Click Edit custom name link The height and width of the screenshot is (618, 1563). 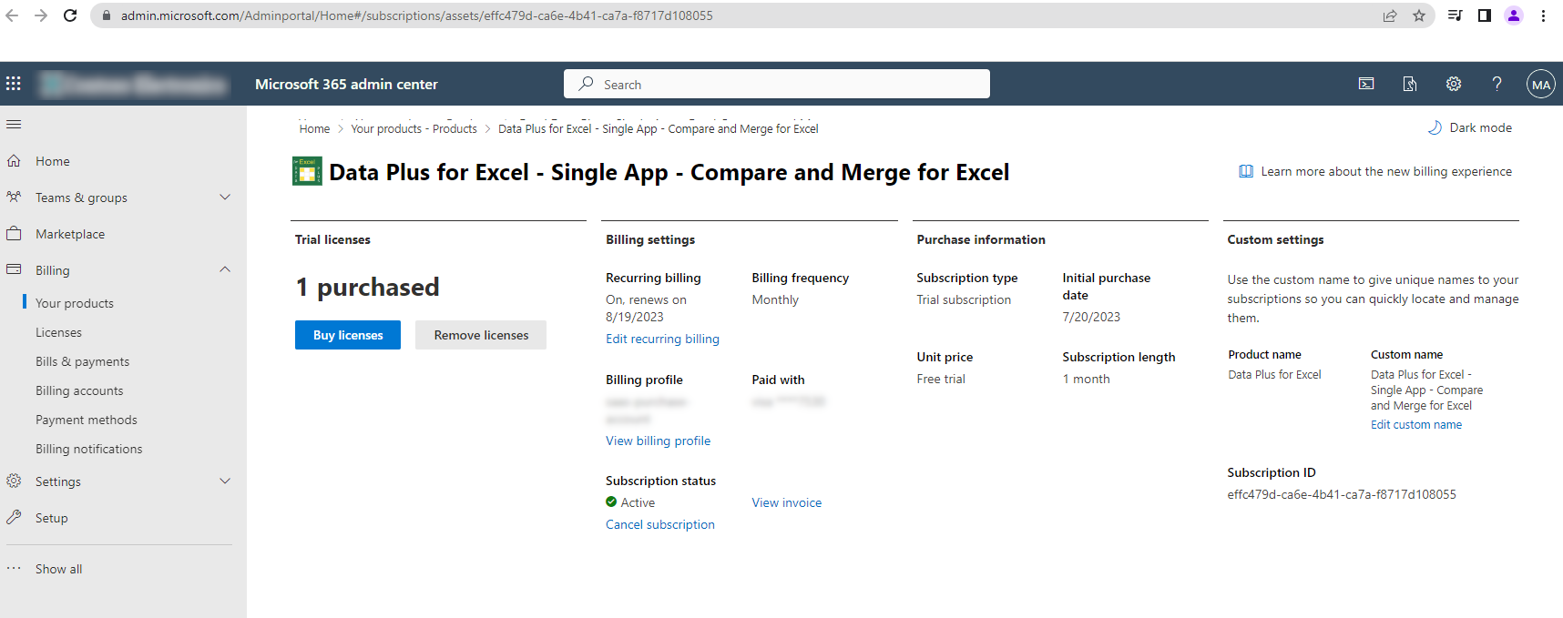[1416, 424]
